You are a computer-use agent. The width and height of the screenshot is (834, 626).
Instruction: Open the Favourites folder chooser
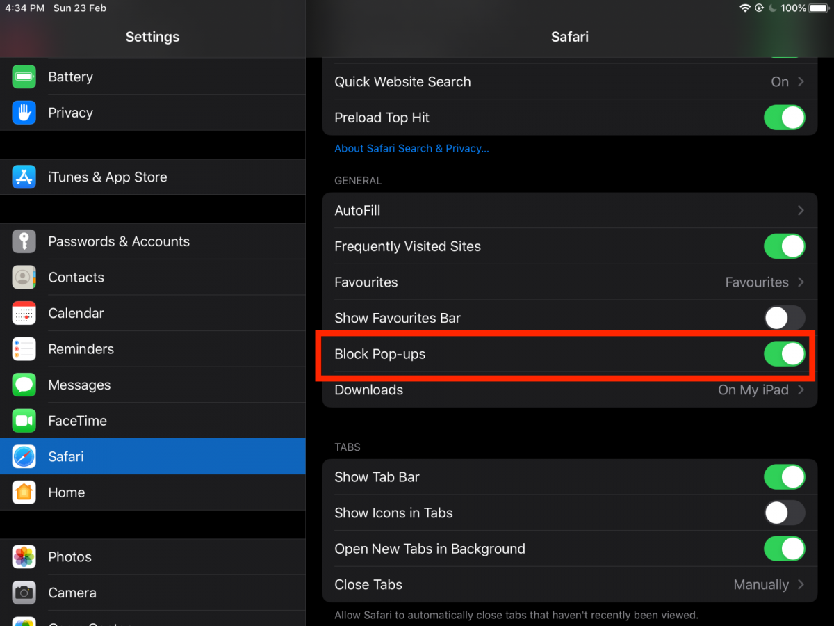(570, 282)
